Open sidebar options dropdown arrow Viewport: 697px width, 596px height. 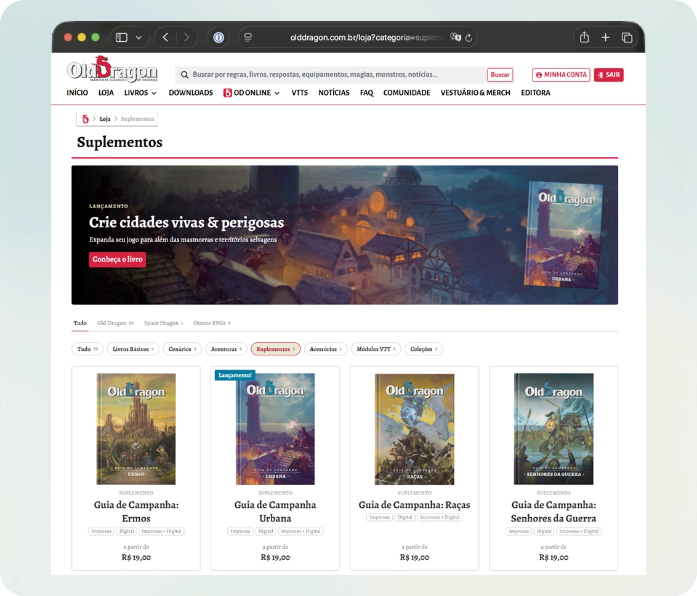139,38
